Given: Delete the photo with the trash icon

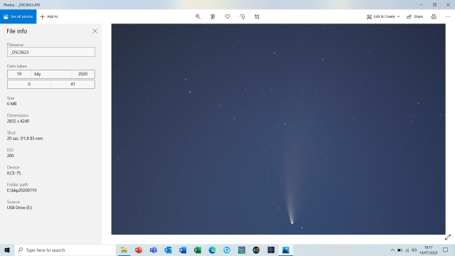Looking at the screenshot, I should 213,16.
